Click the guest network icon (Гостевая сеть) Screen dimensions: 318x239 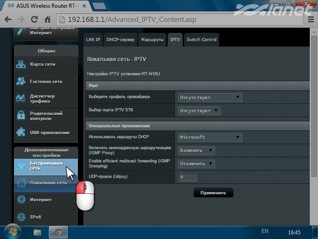[x=21, y=81]
